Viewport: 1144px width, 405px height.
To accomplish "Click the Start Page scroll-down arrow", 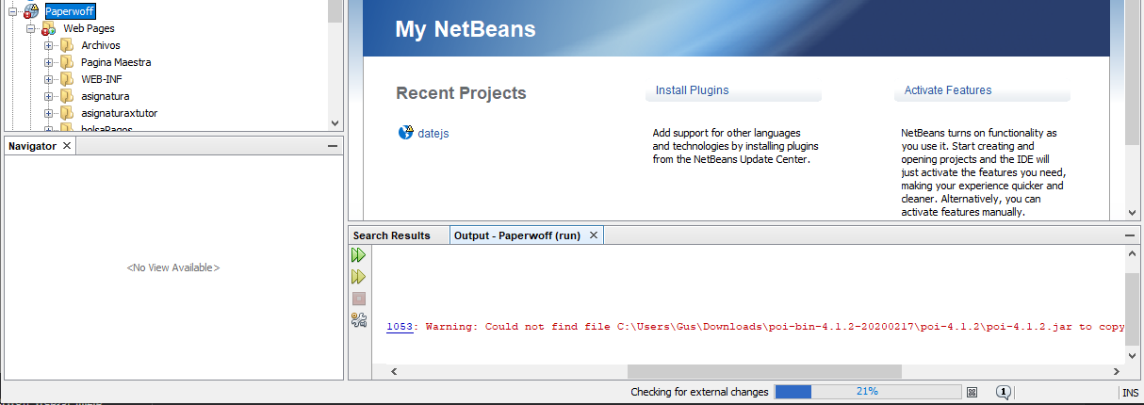I will pos(1132,213).
